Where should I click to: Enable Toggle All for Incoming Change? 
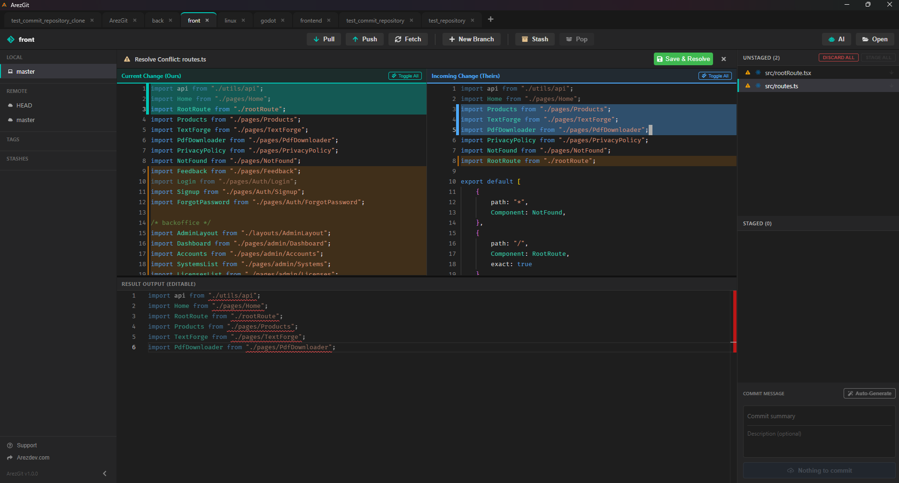click(714, 76)
